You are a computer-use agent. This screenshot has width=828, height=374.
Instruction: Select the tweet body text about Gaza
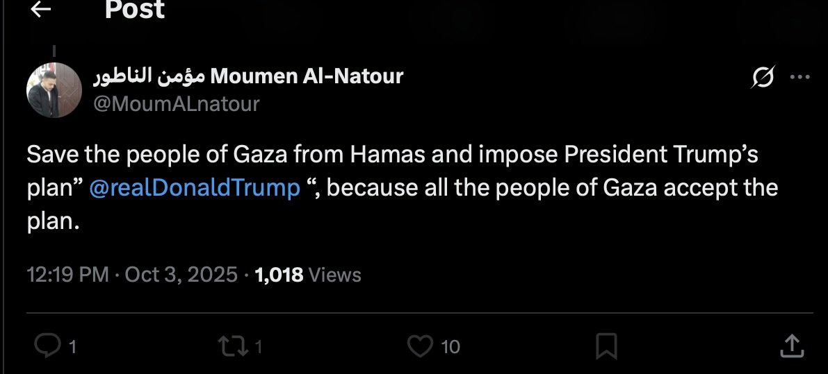tap(403, 187)
